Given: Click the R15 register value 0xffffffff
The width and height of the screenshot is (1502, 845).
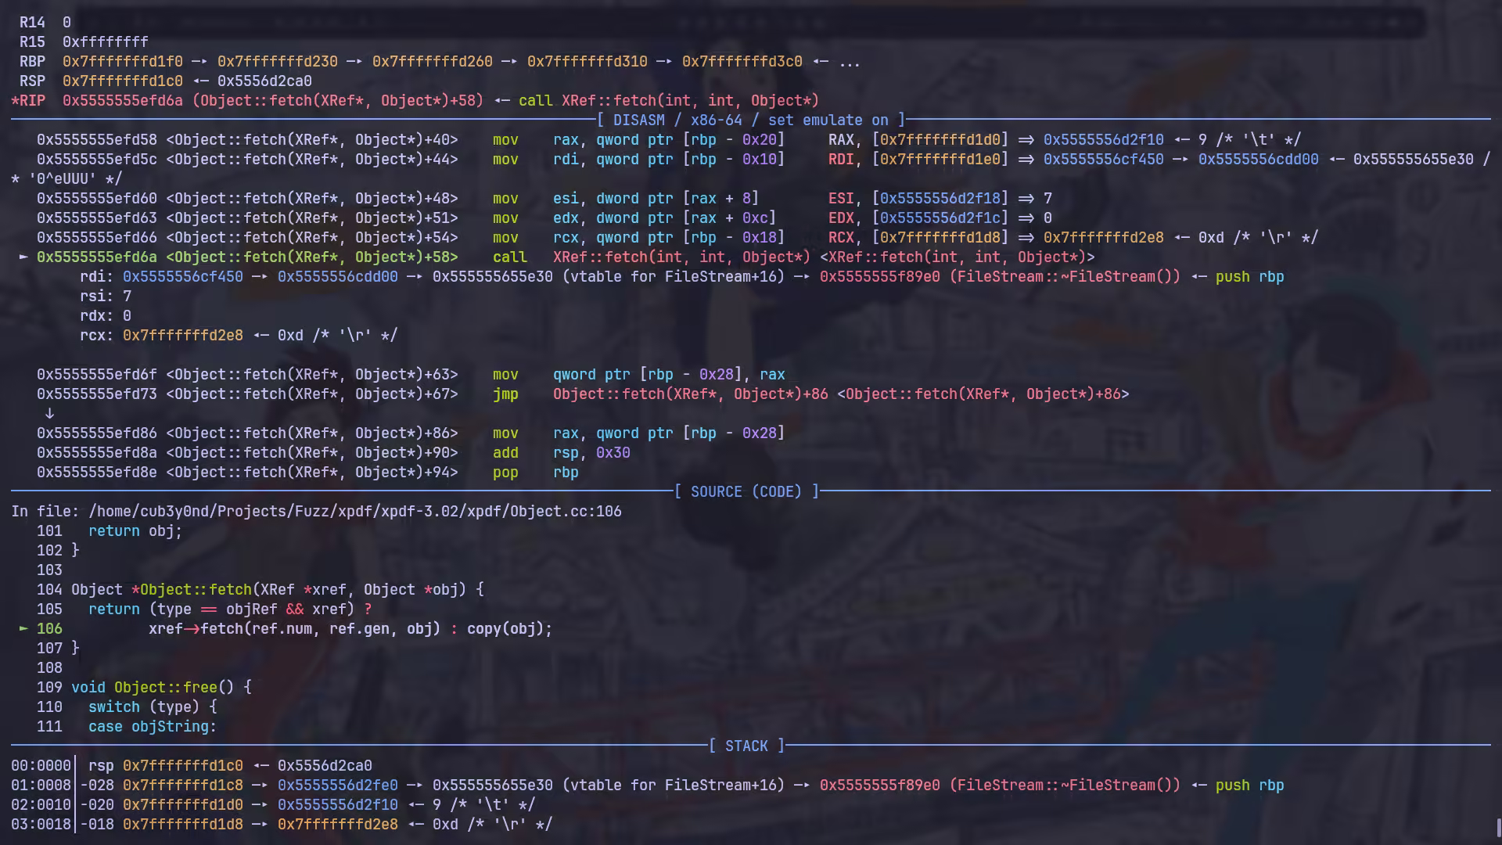Looking at the screenshot, I should pos(105,42).
